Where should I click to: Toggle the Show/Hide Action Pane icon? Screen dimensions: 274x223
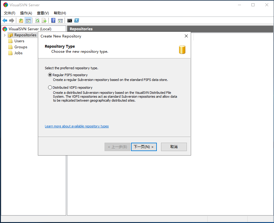tap(60, 21)
